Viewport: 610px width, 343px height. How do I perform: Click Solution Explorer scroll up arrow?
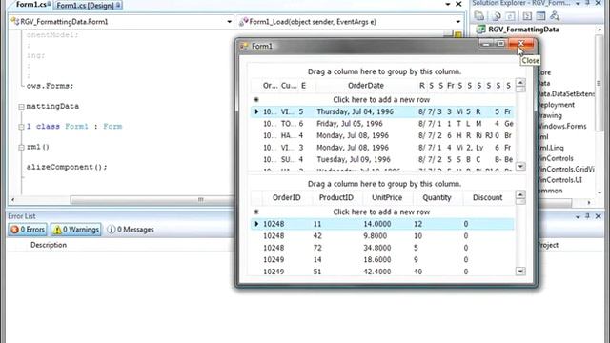(x=600, y=30)
